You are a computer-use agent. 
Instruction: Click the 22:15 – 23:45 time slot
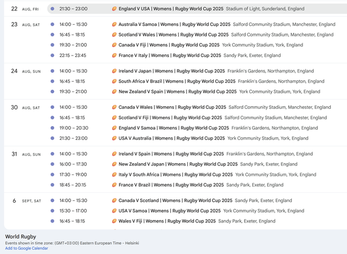click(x=73, y=56)
